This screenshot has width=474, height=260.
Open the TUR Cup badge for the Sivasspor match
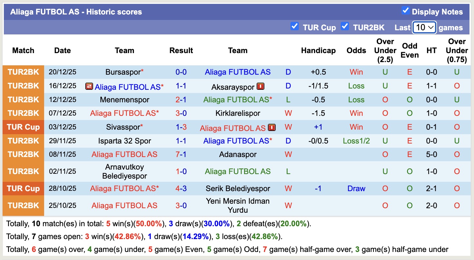[x=23, y=127]
